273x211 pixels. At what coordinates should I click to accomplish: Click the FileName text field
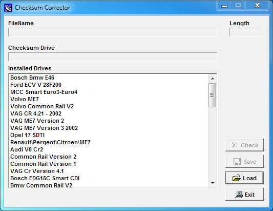coord(113,32)
